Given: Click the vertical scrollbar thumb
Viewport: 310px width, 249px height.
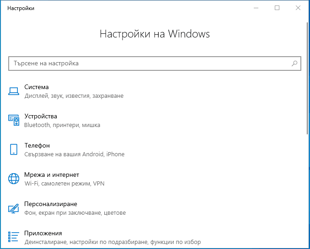Looking at the screenshot, I should pos(307,78).
